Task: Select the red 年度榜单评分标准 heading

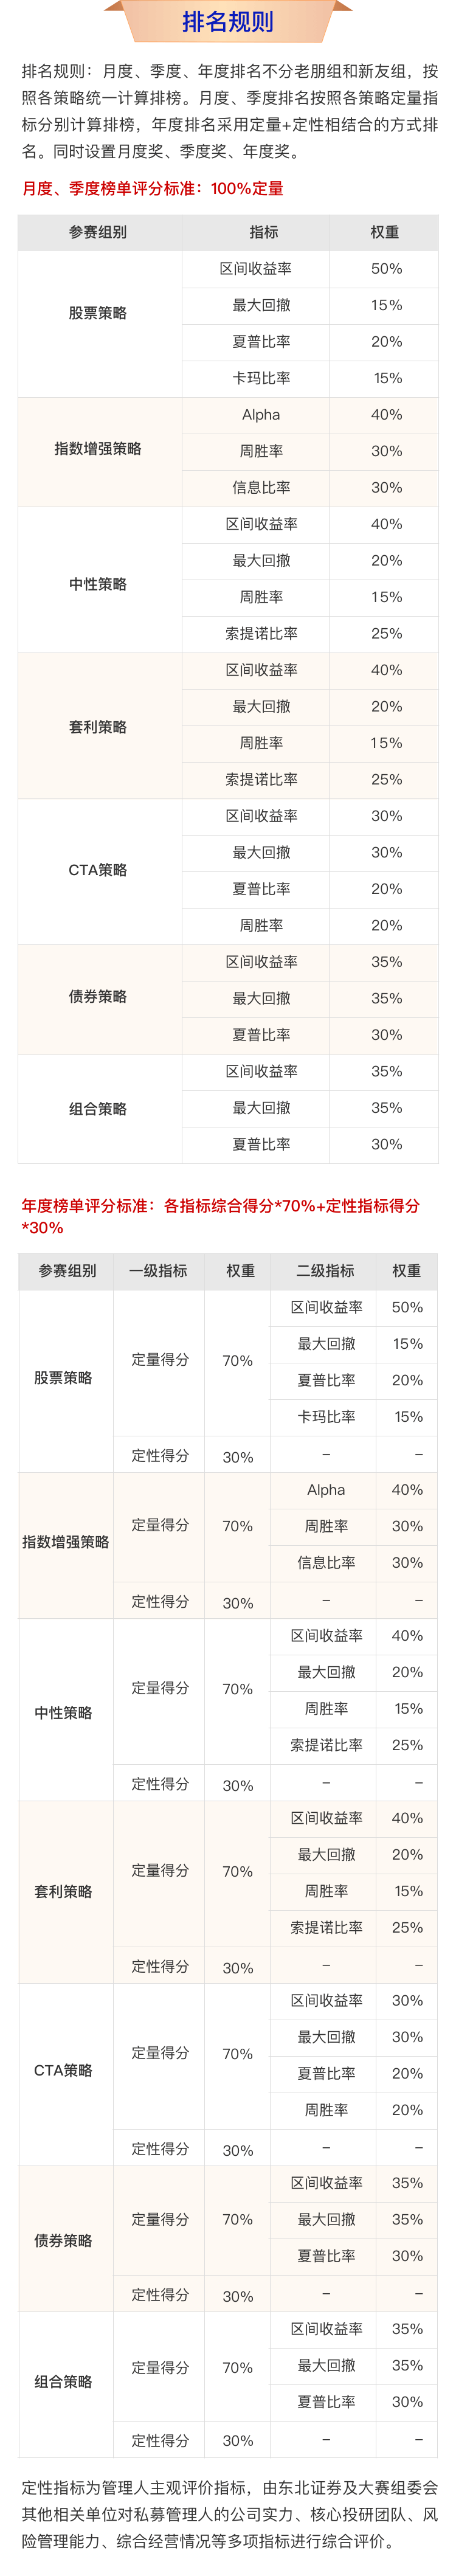Action: click(x=221, y=1216)
